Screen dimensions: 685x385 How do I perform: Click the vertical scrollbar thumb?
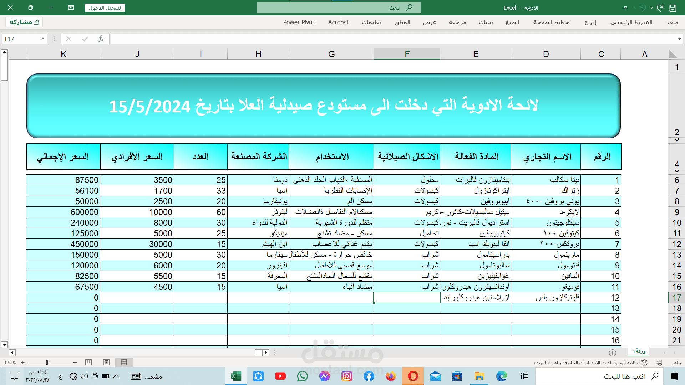[4, 68]
